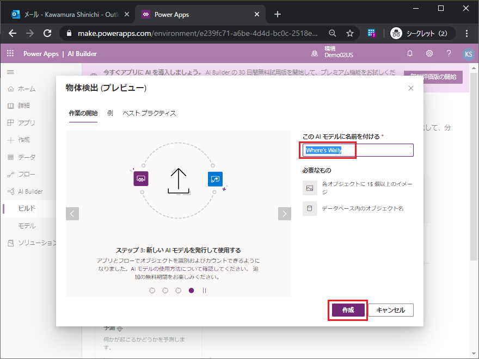Close the Outlook mail browser tab
The width and height of the screenshot is (479, 359).
click(127, 14)
